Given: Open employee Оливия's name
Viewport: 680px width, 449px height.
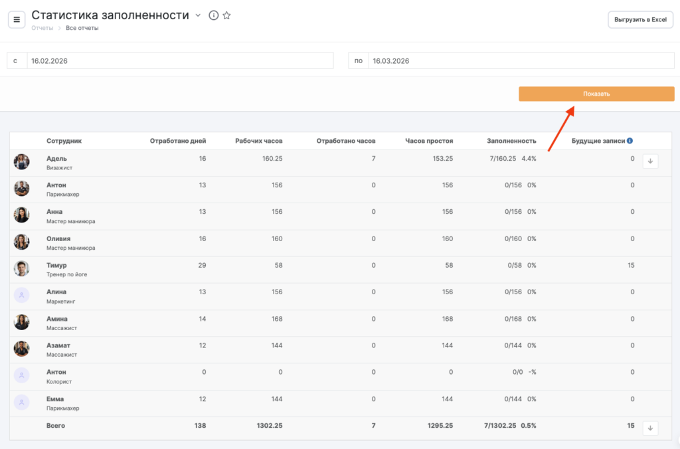Looking at the screenshot, I should tap(58, 238).
